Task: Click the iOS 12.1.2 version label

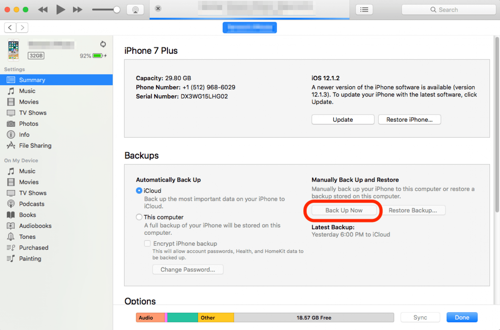Action: pos(325,78)
